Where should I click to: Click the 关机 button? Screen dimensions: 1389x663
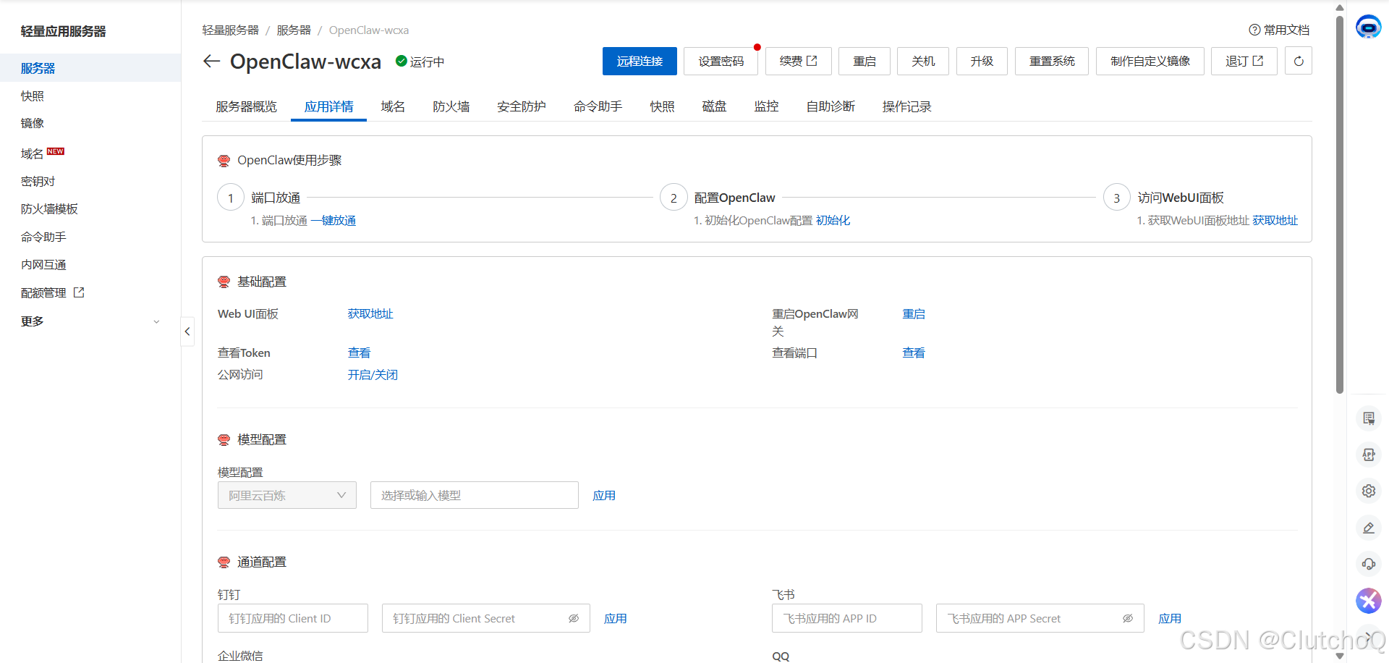click(x=923, y=62)
